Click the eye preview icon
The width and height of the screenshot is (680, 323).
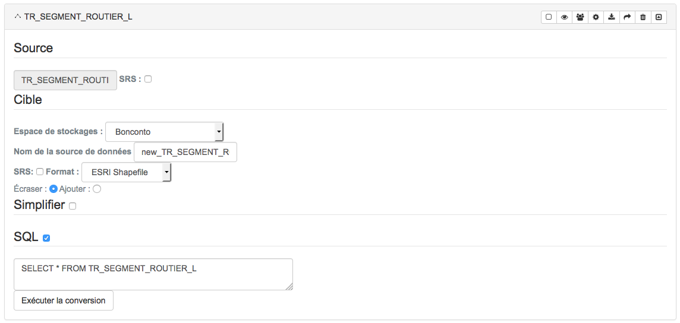(x=564, y=17)
